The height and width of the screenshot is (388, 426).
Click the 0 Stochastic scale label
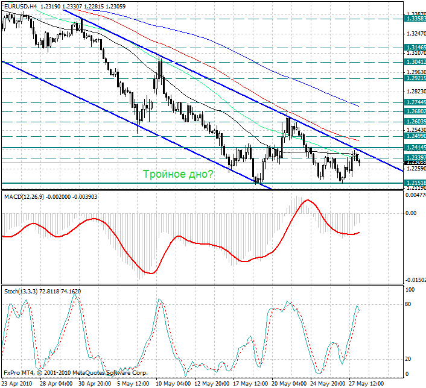coord(407,374)
